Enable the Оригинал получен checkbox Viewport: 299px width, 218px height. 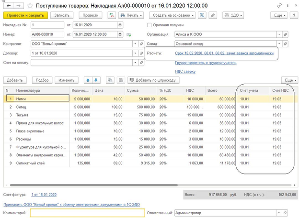[x=149, y=25]
